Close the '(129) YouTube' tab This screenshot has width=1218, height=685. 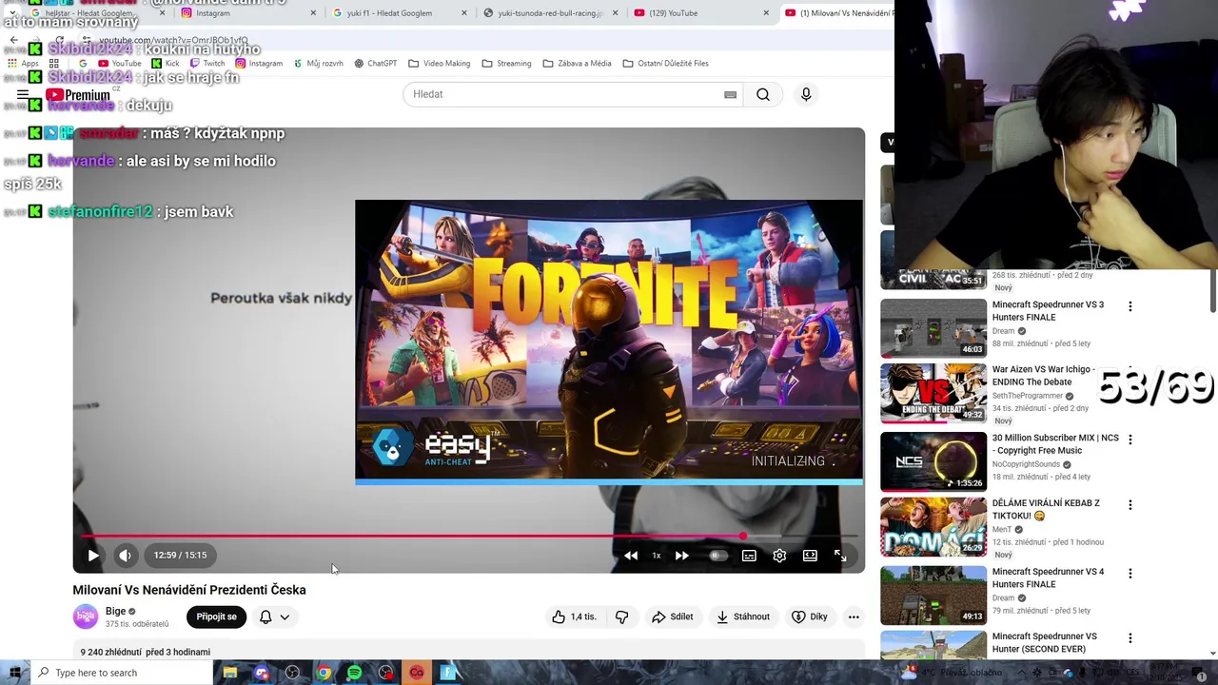point(766,13)
